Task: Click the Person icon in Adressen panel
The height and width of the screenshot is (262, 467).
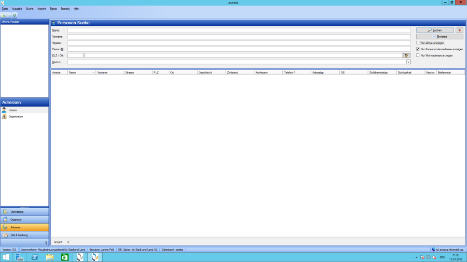Action: tap(4, 110)
